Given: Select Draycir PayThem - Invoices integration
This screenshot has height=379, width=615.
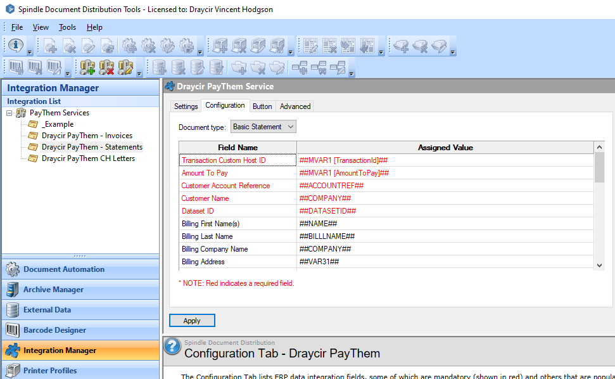Looking at the screenshot, I should (x=87, y=136).
